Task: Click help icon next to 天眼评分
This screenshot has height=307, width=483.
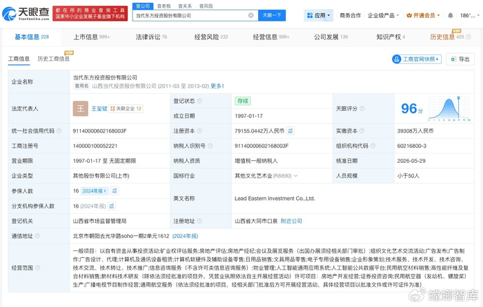Action: (x=362, y=109)
